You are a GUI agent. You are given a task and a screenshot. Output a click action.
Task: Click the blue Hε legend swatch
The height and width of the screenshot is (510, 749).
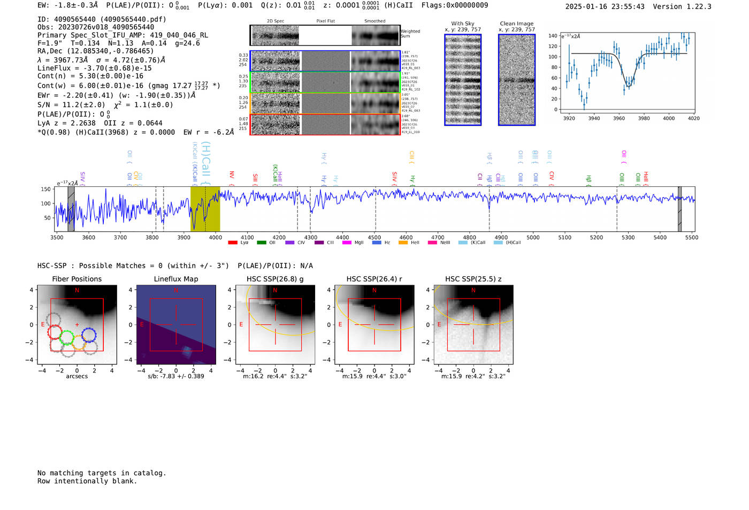tap(377, 242)
